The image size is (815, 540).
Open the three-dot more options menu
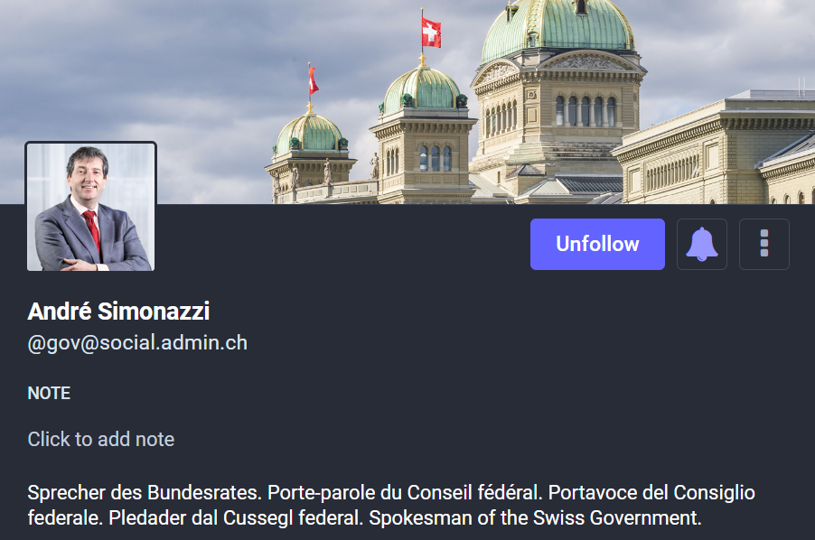764,244
